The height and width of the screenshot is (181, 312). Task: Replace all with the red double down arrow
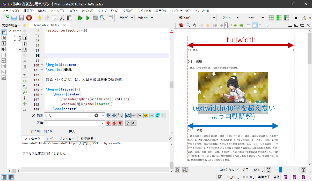120,123
